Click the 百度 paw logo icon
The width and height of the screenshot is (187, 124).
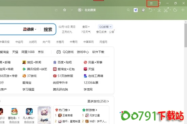(55, 62)
